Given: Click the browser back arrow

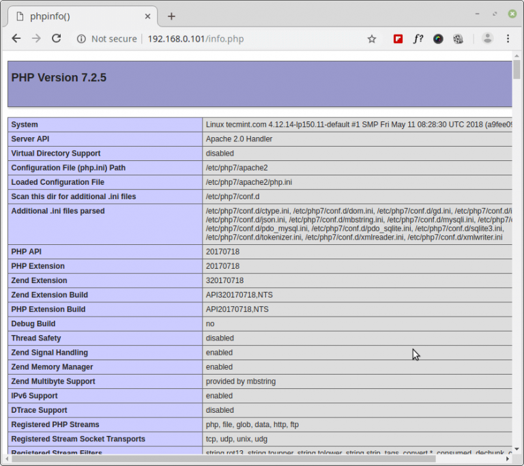Looking at the screenshot, I should click(x=16, y=39).
